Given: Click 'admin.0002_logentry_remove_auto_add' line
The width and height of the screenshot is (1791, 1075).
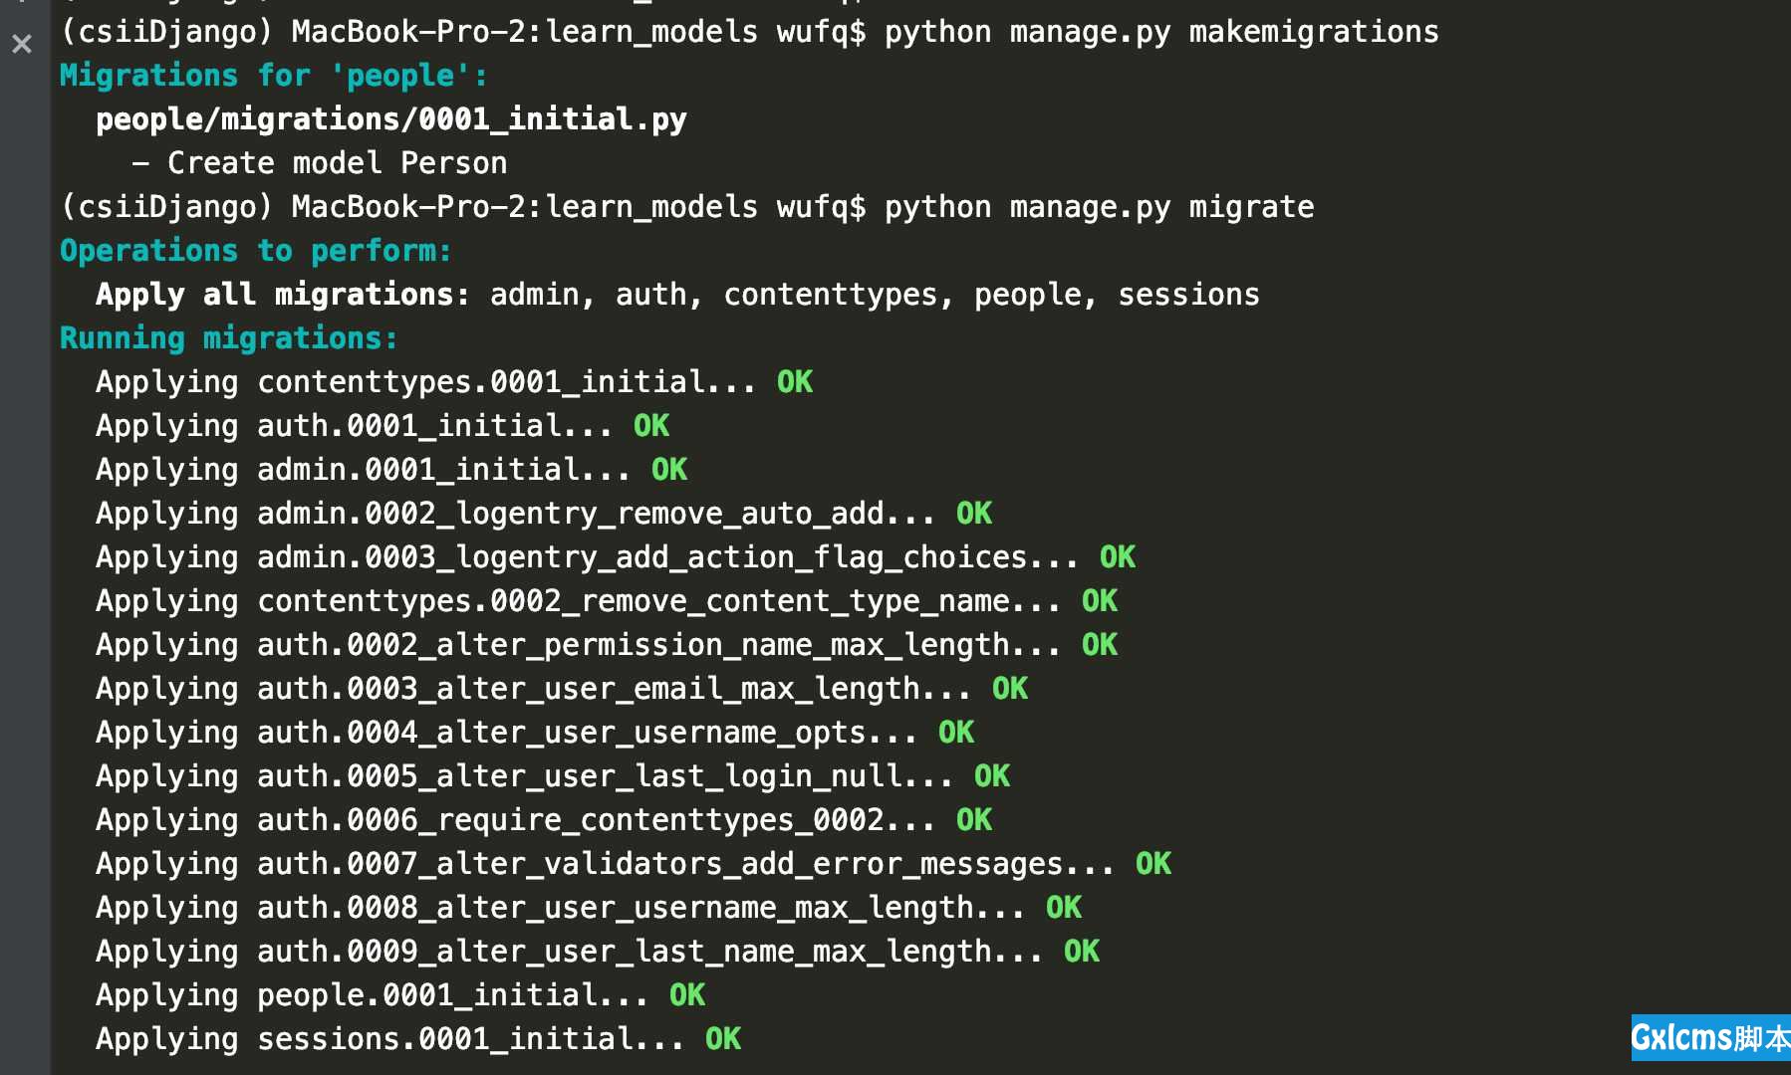Looking at the screenshot, I should pos(544,514).
